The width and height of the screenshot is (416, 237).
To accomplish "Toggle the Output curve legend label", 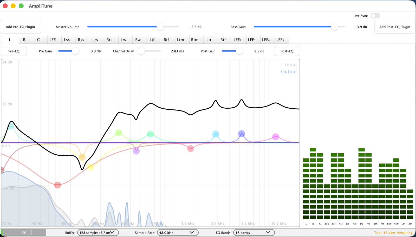I will pyautogui.click(x=289, y=72).
